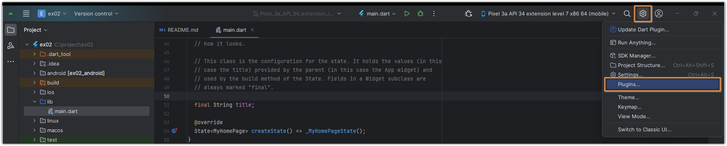The height and width of the screenshot is (146, 727).
Task: Switch to the README.md editor tab
Action: [179, 30]
